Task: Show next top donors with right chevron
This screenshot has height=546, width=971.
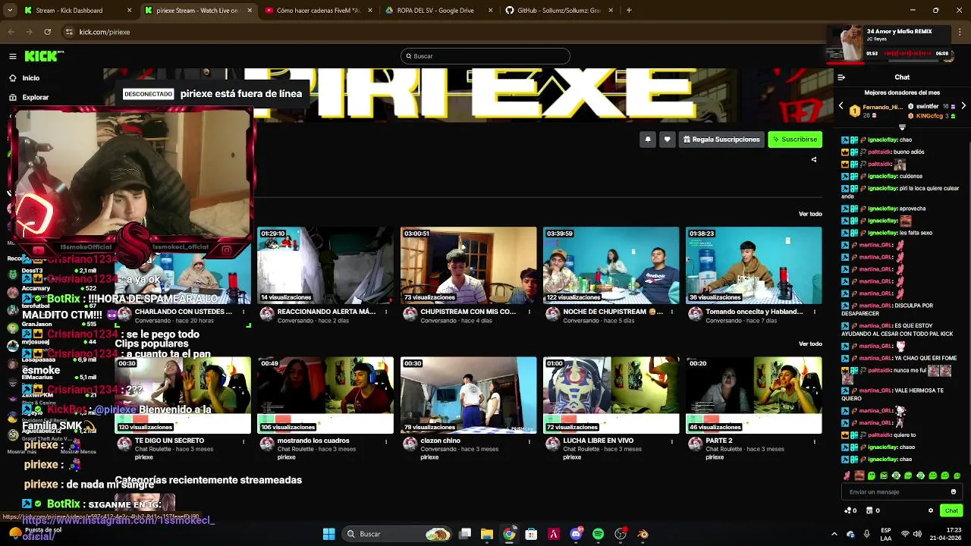Action: [963, 106]
